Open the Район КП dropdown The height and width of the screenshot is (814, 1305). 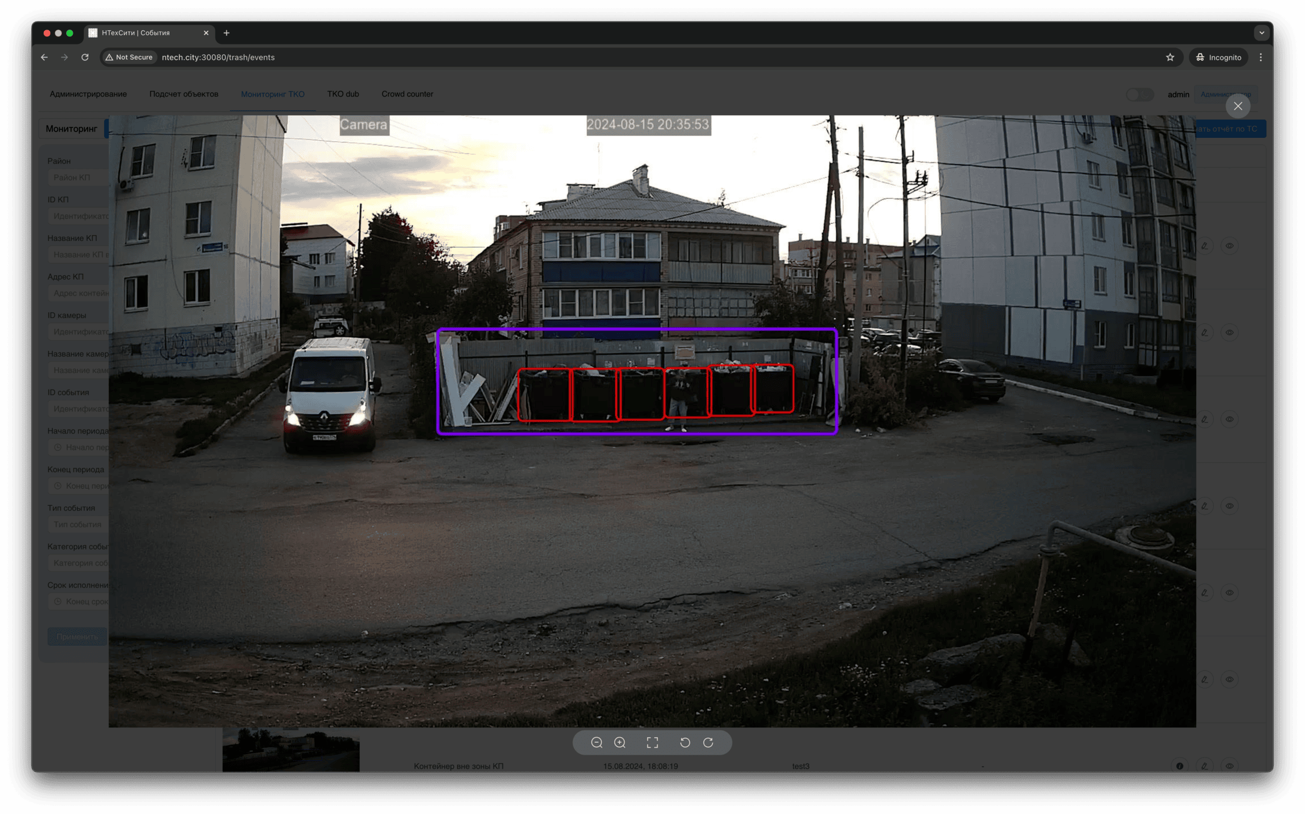click(x=78, y=178)
